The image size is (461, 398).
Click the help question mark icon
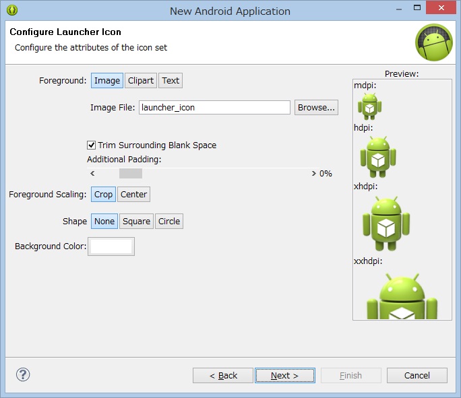tap(23, 374)
